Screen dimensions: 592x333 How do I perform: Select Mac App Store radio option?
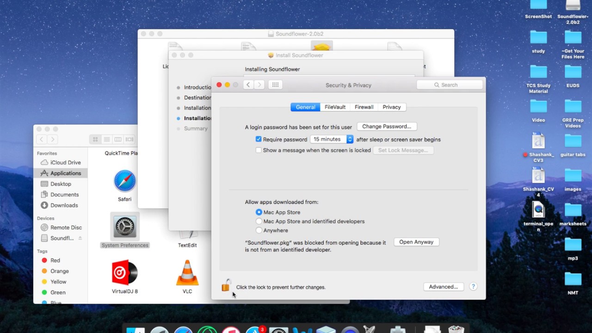(259, 212)
